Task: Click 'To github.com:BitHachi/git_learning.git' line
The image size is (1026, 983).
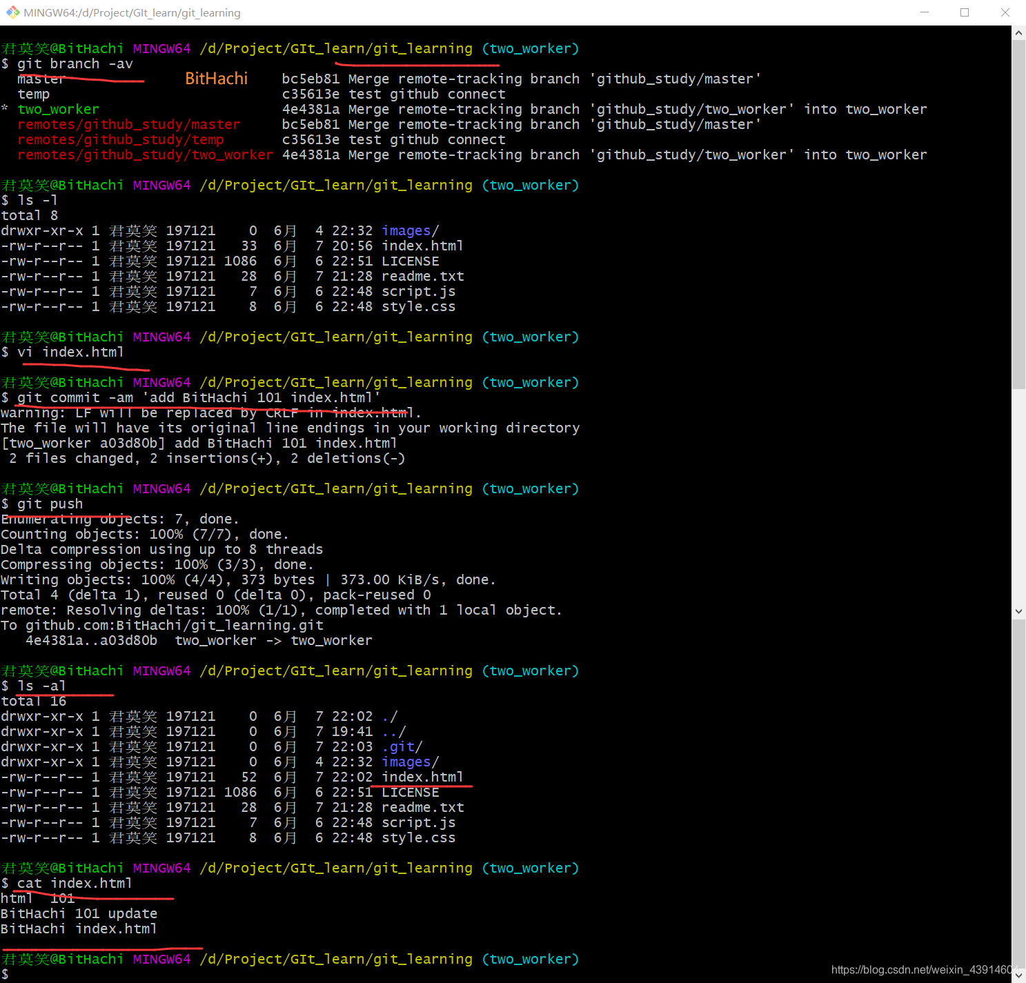Action: [162, 626]
